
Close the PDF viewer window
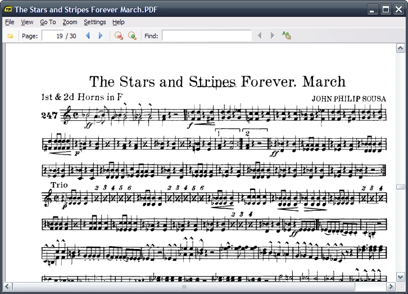398,10
